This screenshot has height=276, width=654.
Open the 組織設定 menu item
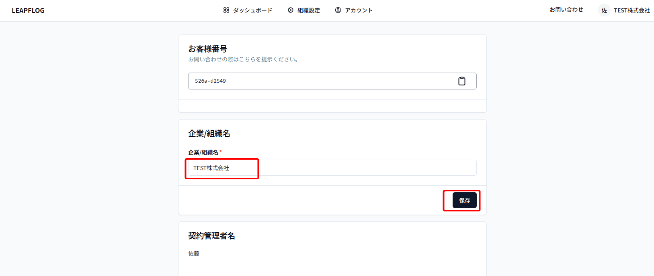(304, 10)
